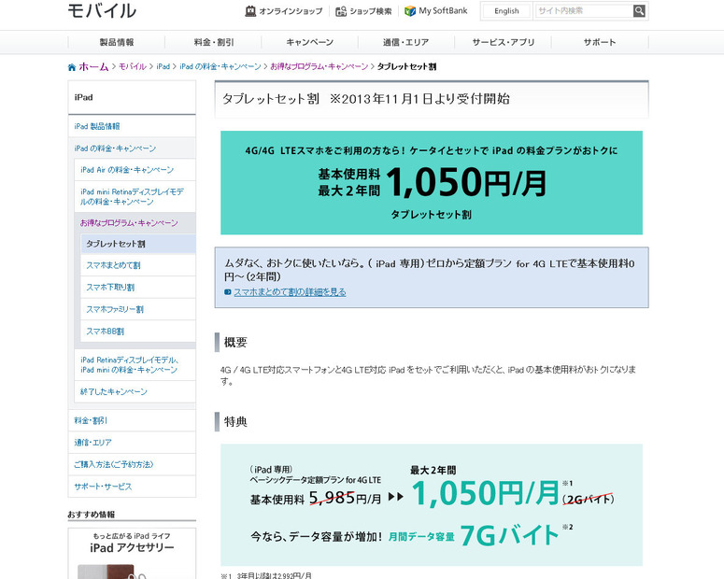724x579 pixels.
Task: Click the My SoftBank cube icon
Action: 409,11
